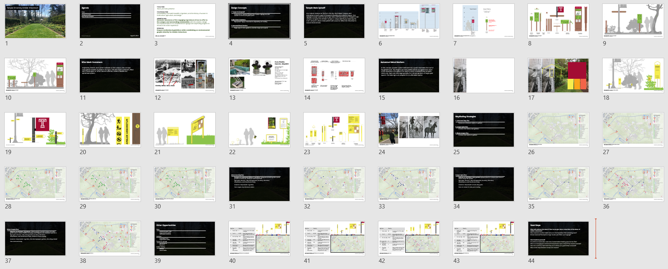Select slide 13 with gabion photos
The width and height of the screenshot is (668, 269).
pos(260,76)
